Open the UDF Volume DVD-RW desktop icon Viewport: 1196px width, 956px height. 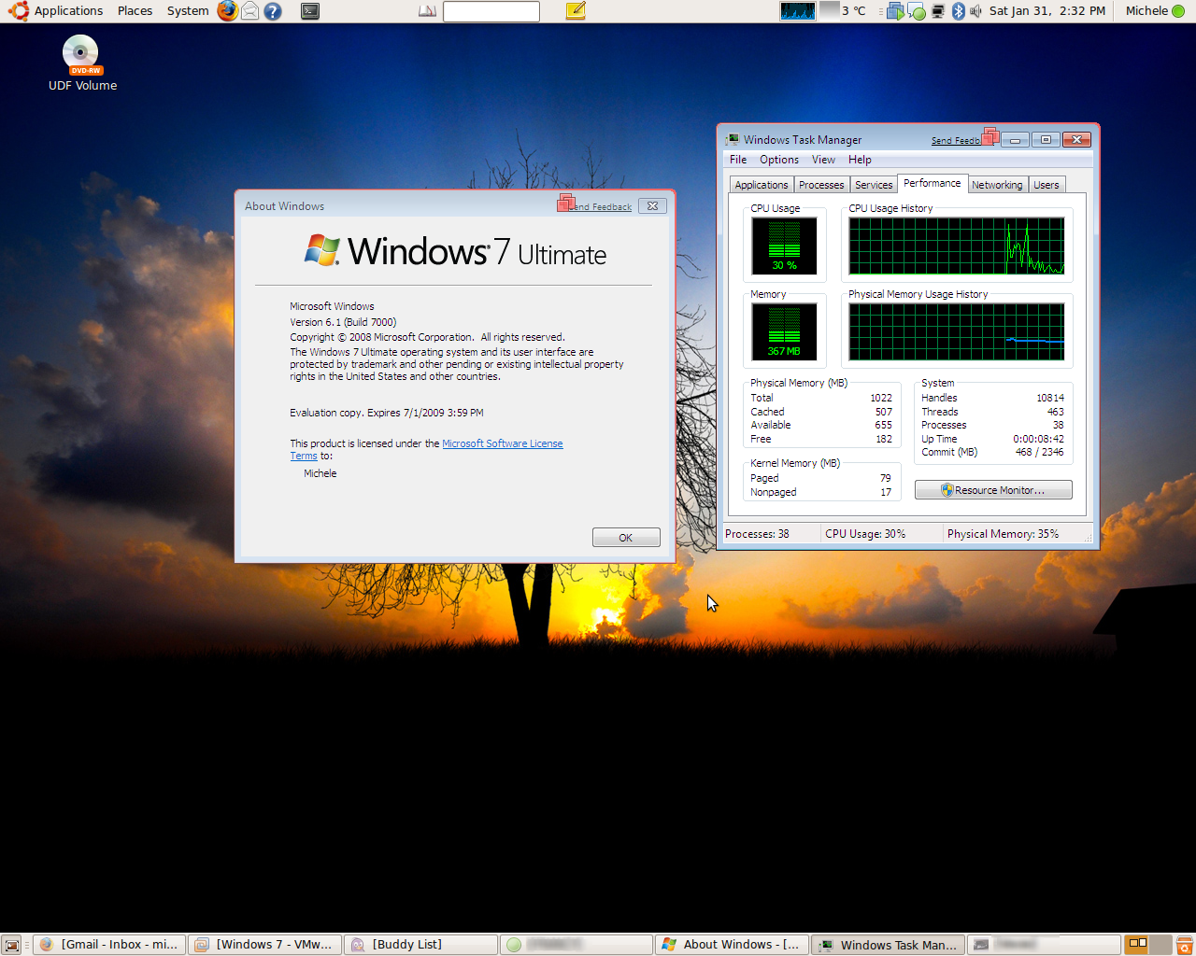(81, 63)
